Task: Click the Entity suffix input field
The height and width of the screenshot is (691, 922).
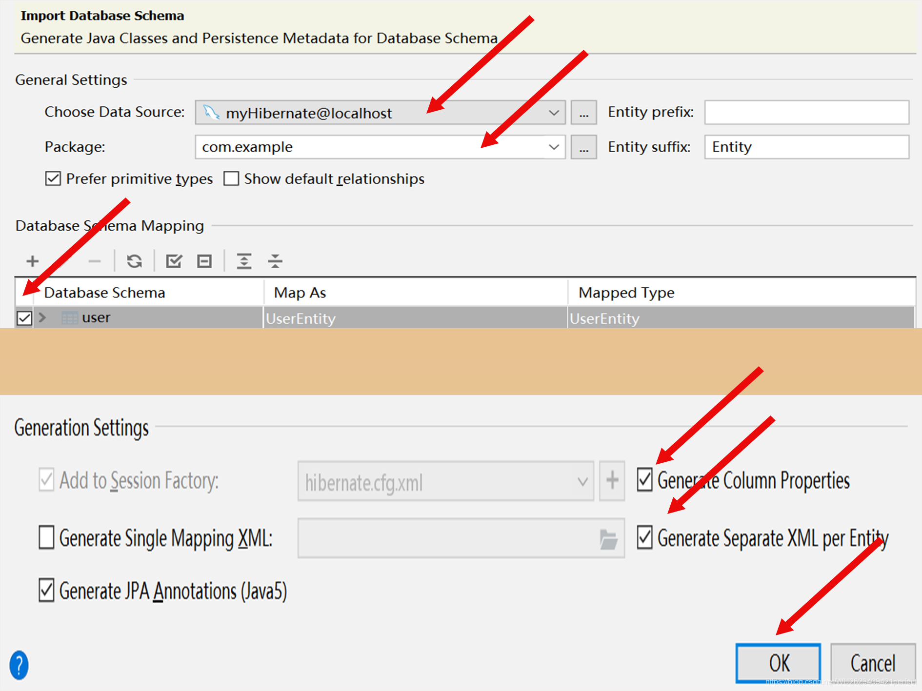Action: click(806, 147)
